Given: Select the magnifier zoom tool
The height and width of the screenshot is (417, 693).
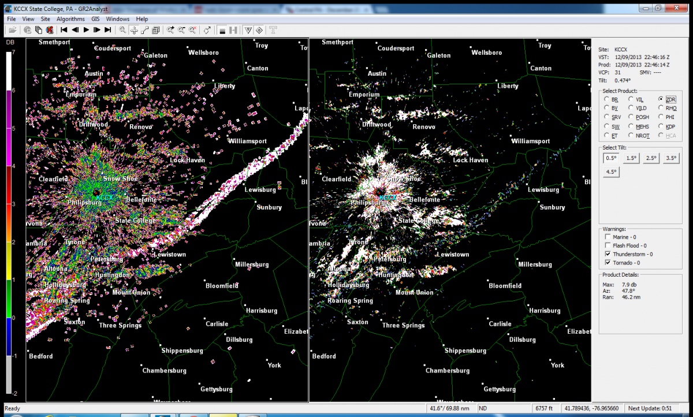Looking at the screenshot, I should point(123,29).
